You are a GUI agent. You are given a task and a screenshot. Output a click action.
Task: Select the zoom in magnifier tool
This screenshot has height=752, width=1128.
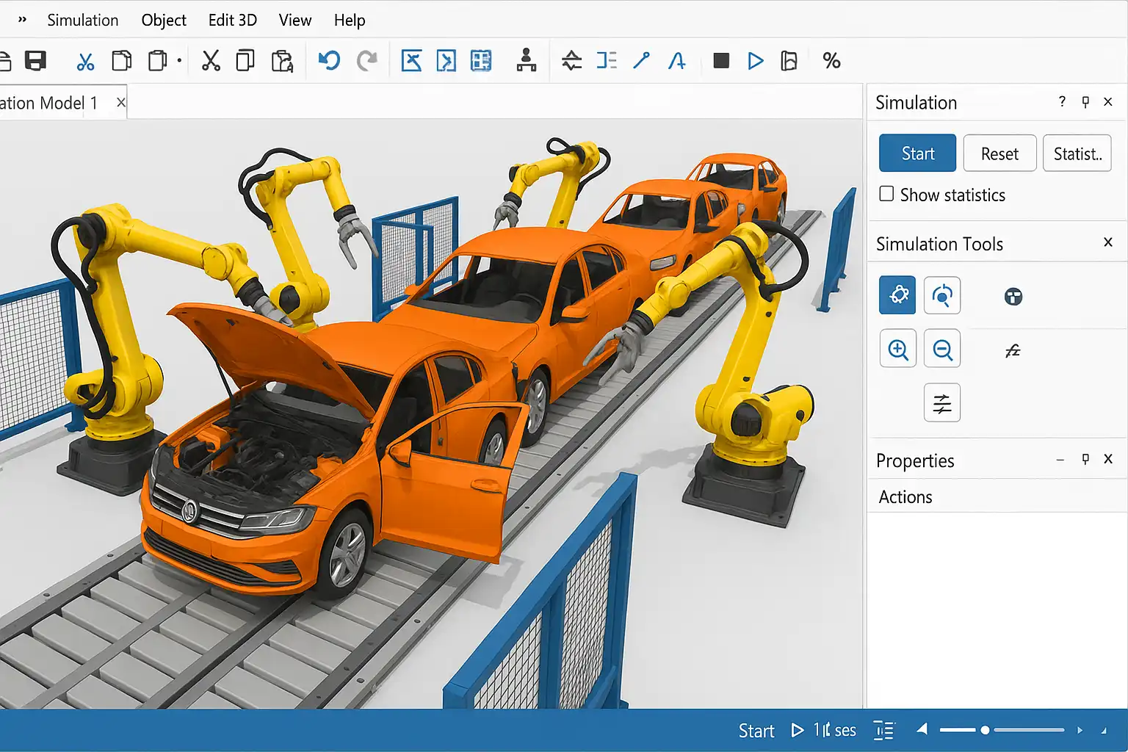tap(897, 350)
